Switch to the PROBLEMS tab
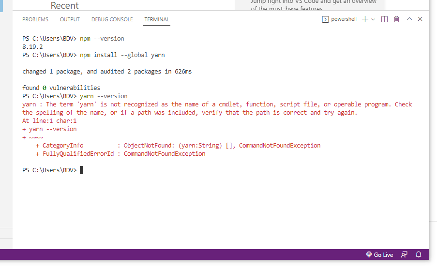The width and height of the screenshot is (437, 268). (35, 19)
